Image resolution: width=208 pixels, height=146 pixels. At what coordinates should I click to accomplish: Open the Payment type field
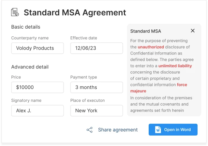(97, 87)
